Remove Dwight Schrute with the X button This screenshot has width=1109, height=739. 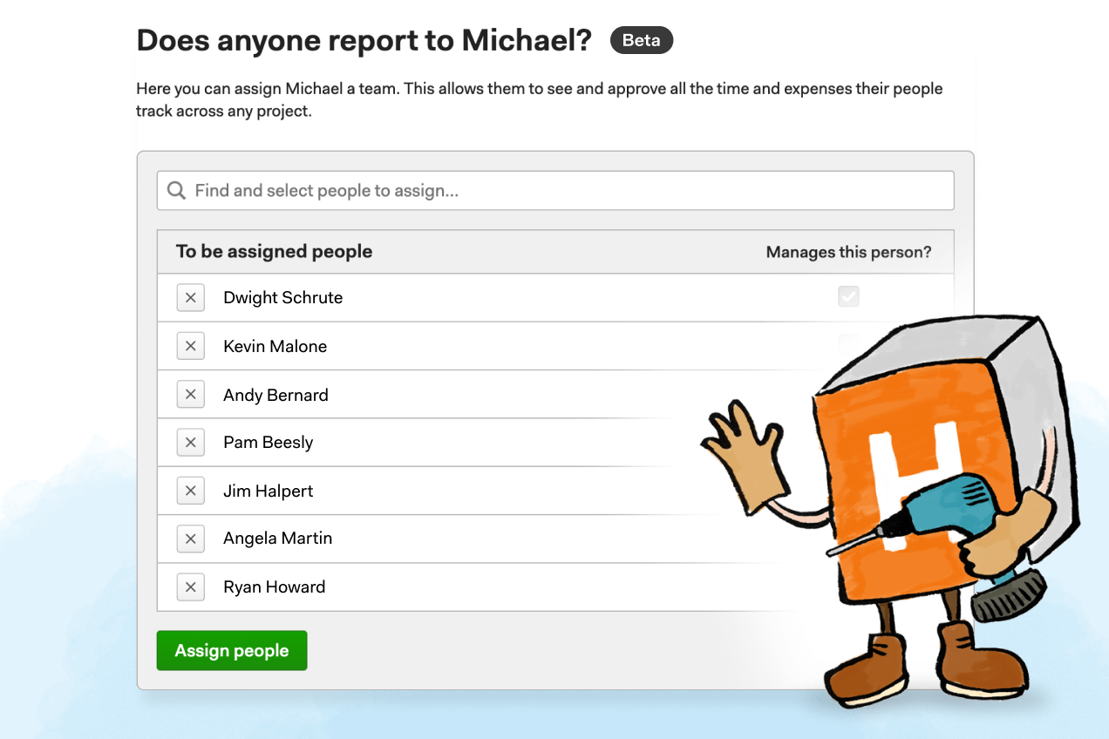[x=190, y=297]
